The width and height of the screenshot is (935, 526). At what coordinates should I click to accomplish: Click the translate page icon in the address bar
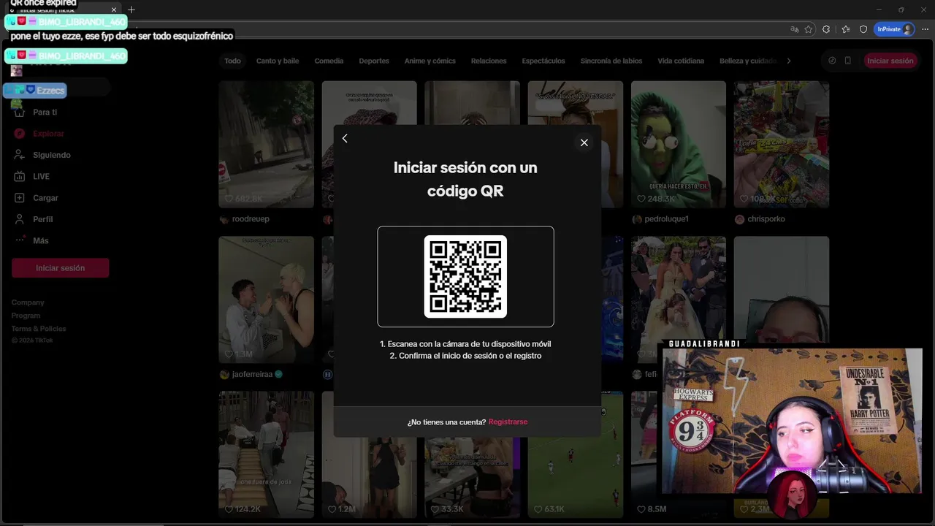click(795, 29)
